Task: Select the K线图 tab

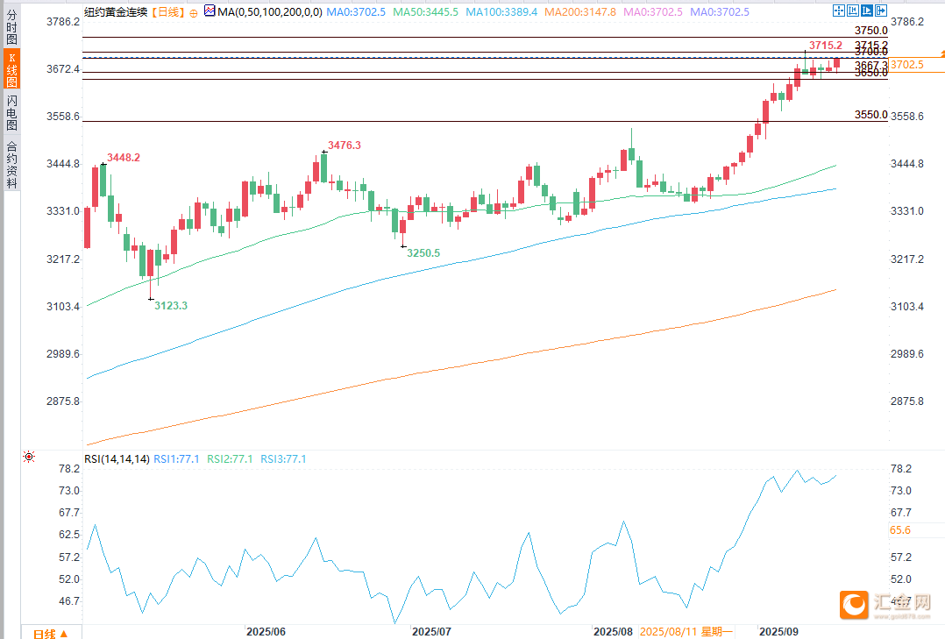Action: click(11, 69)
